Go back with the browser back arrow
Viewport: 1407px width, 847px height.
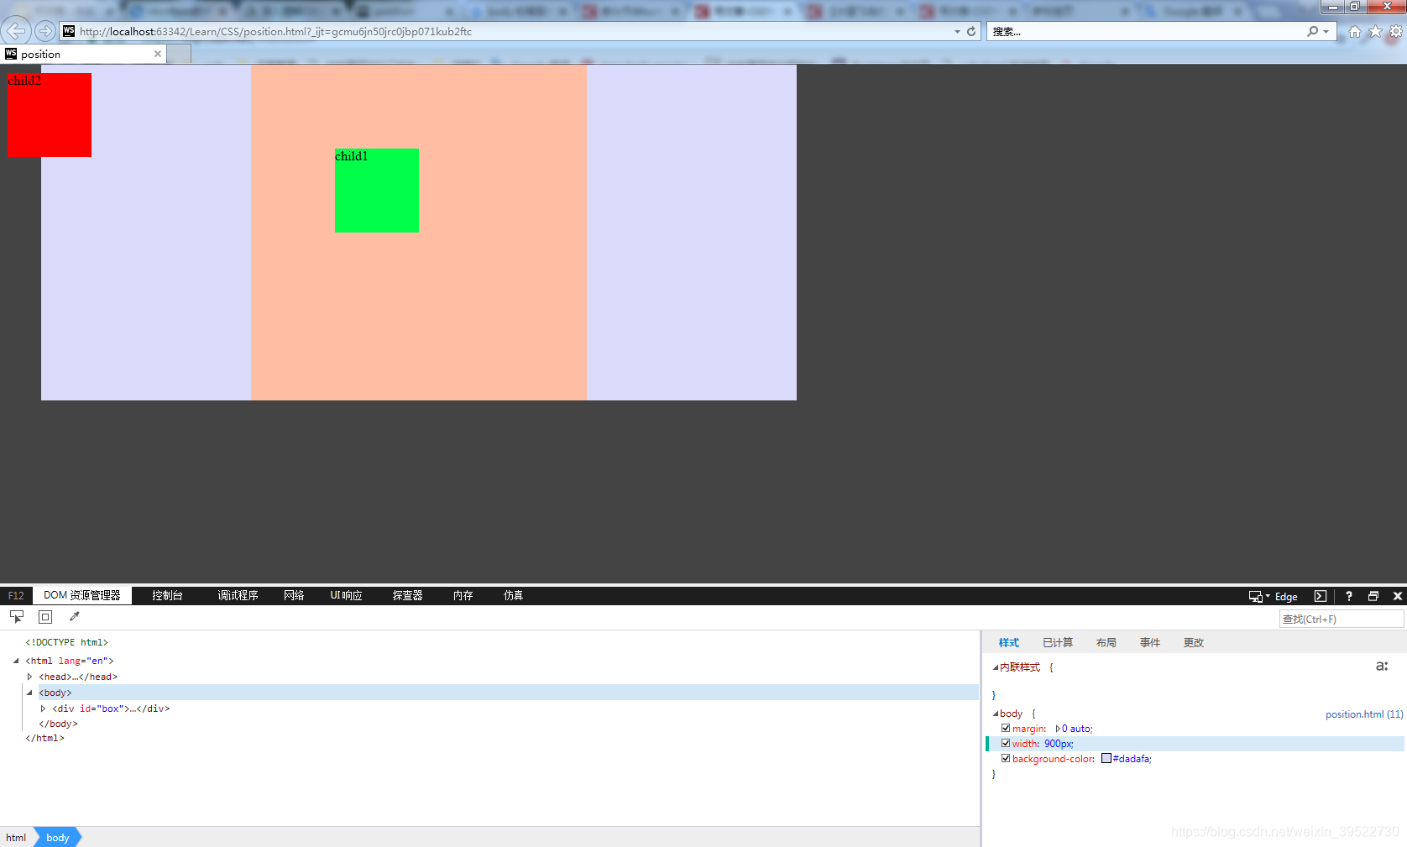pyautogui.click(x=16, y=31)
